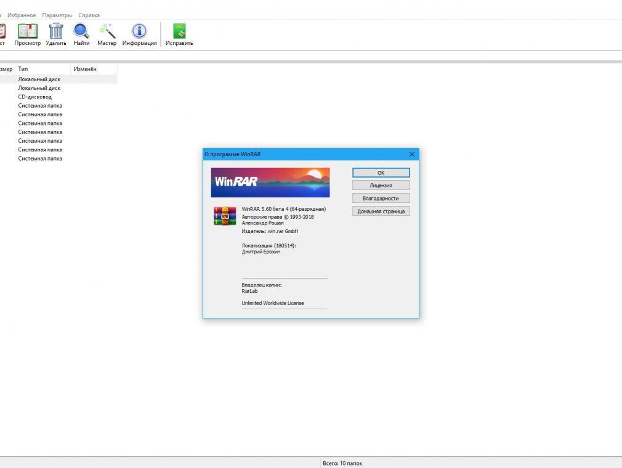Select the first Локальный диск row

pyautogui.click(x=59, y=79)
